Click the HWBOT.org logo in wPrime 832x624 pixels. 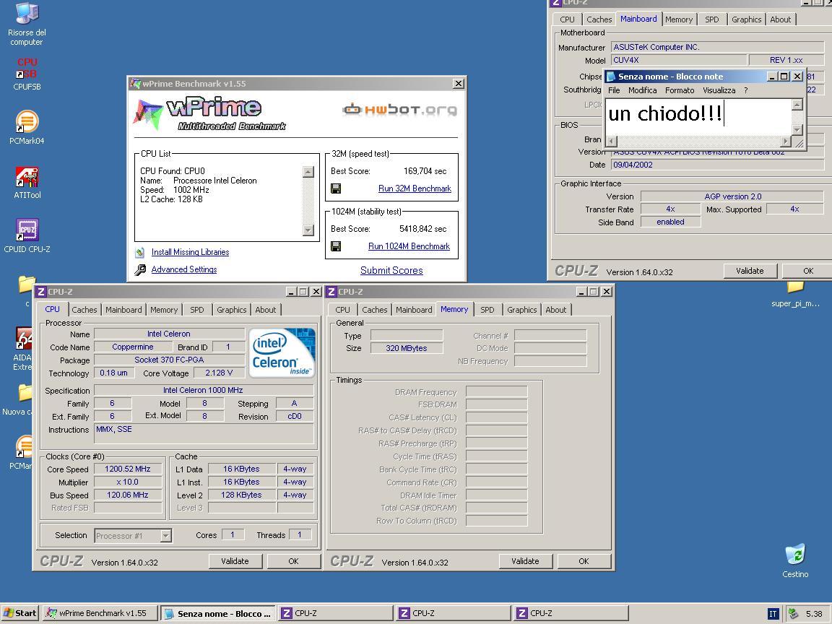[x=399, y=110]
